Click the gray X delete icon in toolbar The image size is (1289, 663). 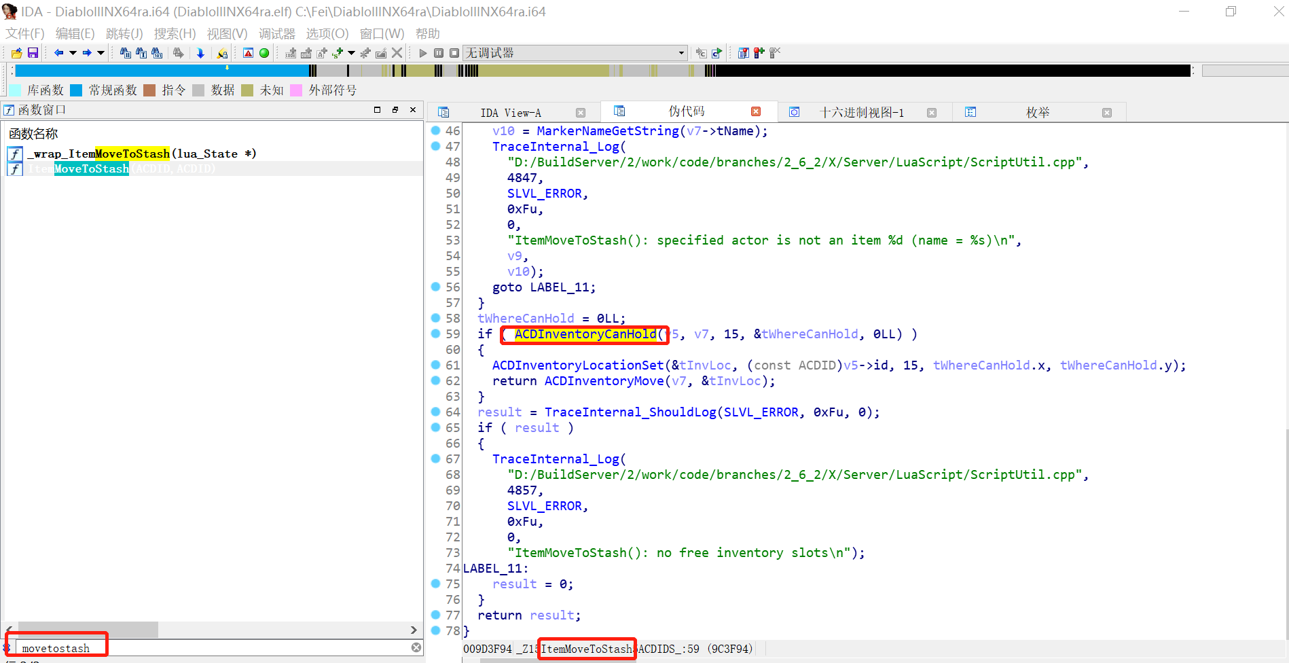[397, 53]
